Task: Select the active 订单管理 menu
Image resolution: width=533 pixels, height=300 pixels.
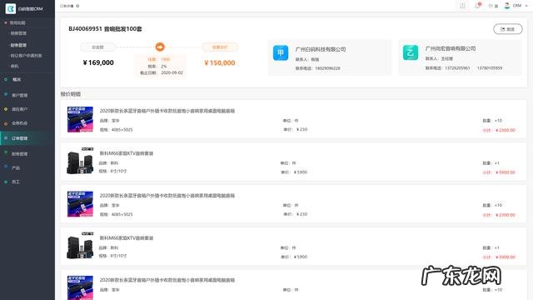Action: 20,138
